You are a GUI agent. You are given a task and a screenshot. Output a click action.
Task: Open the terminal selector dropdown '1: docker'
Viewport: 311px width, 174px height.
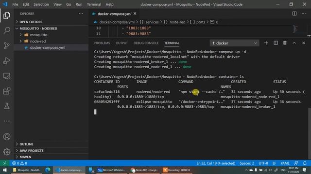point(234,43)
